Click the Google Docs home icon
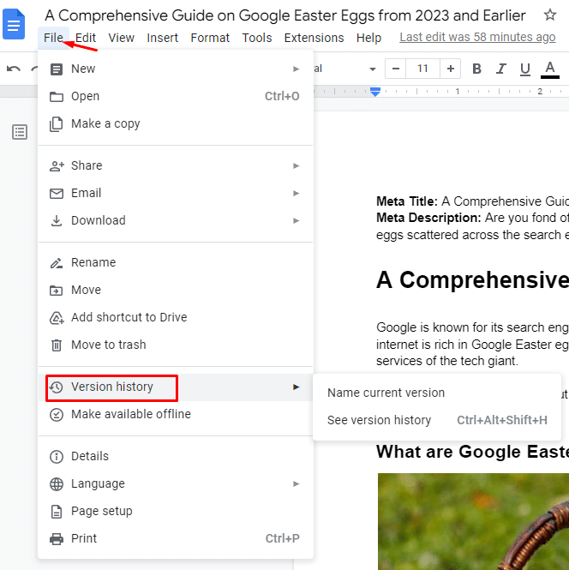 tap(14, 24)
